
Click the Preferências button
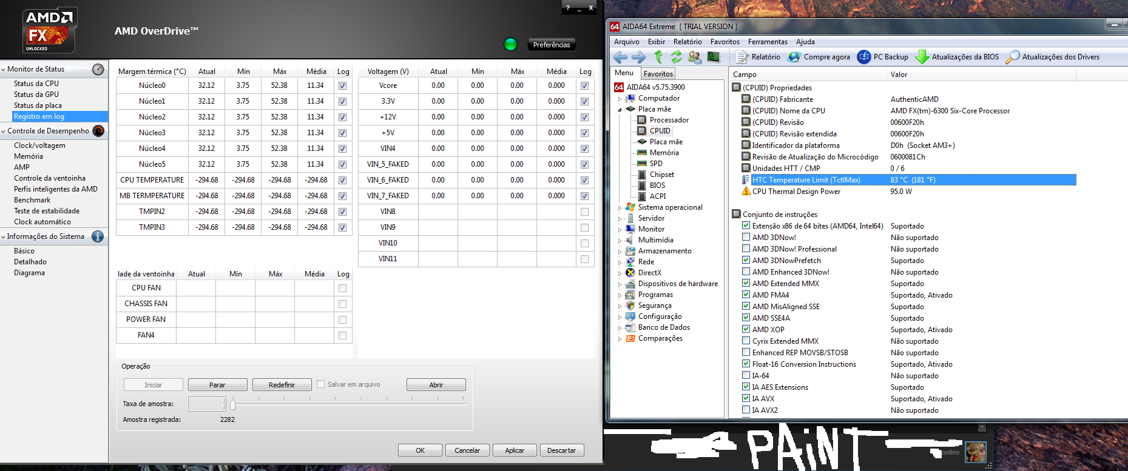pyautogui.click(x=551, y=45)
